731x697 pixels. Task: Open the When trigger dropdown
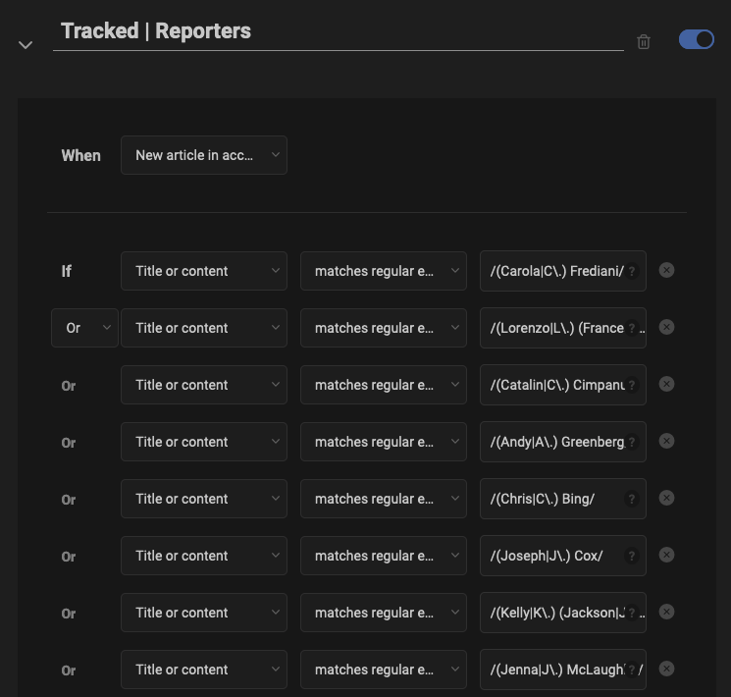pyautogui.click(x=204, y=155)
